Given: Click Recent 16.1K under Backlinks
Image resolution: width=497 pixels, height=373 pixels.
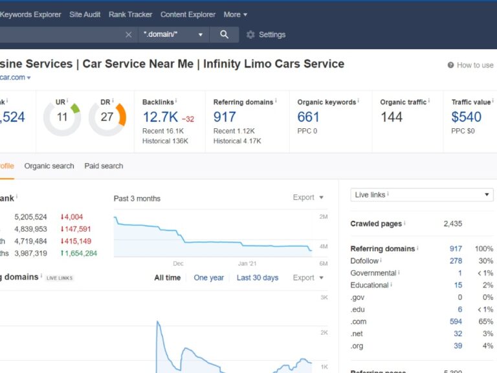Looking at the screenshot, I should 163,131.
